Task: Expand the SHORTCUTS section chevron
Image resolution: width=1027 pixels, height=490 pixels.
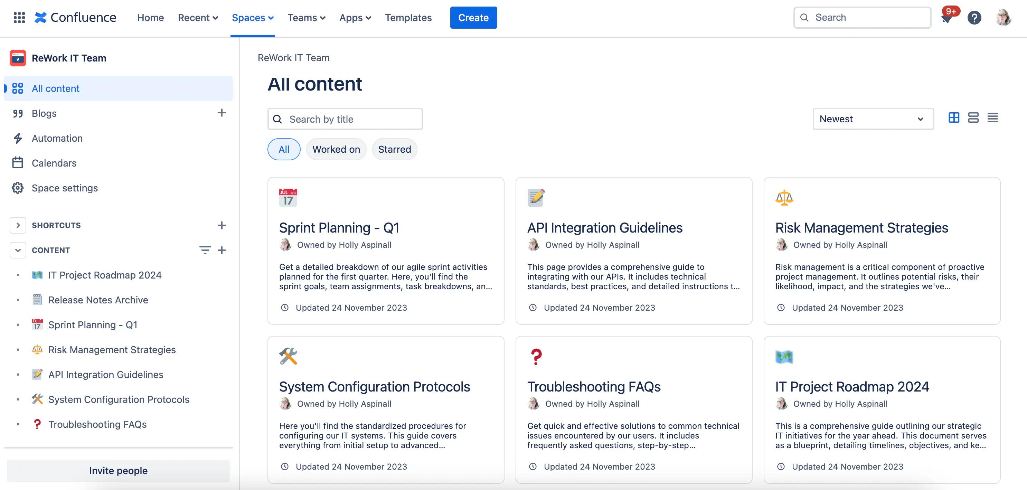Action: [x=18, y=225]
